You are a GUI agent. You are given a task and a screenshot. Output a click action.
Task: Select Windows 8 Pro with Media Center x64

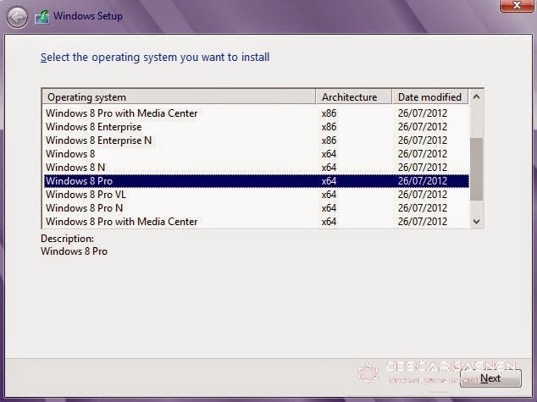(x=256, y=222)
